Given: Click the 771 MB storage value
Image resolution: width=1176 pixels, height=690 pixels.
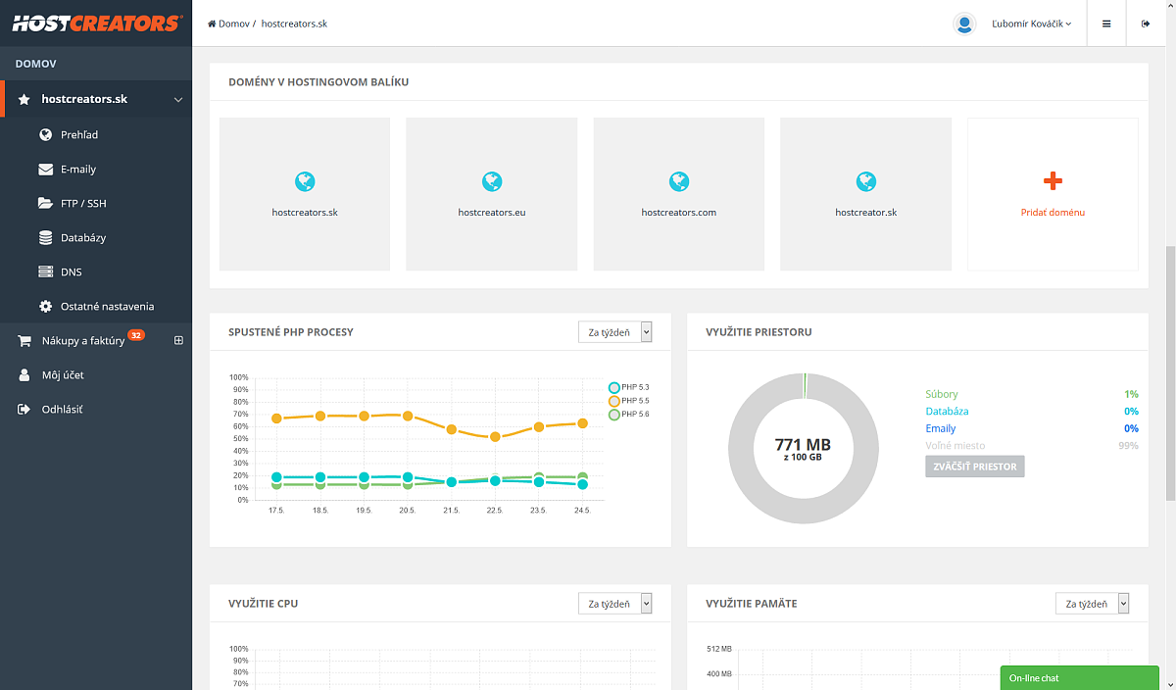Looking at the screenshot, I should pos(803,444).
